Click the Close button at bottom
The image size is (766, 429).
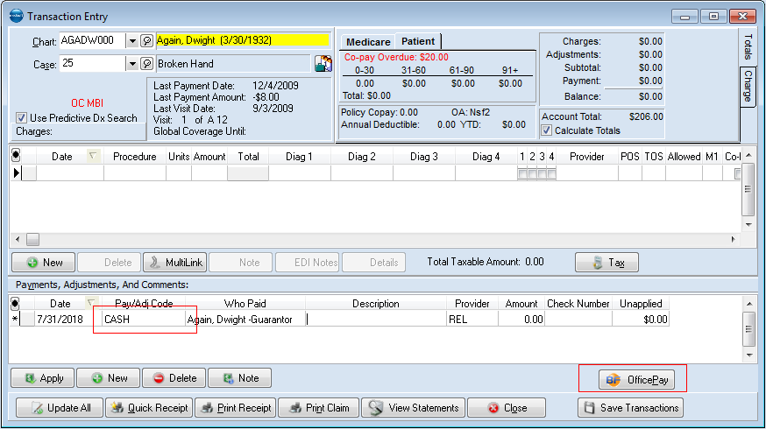click(507, 408)
